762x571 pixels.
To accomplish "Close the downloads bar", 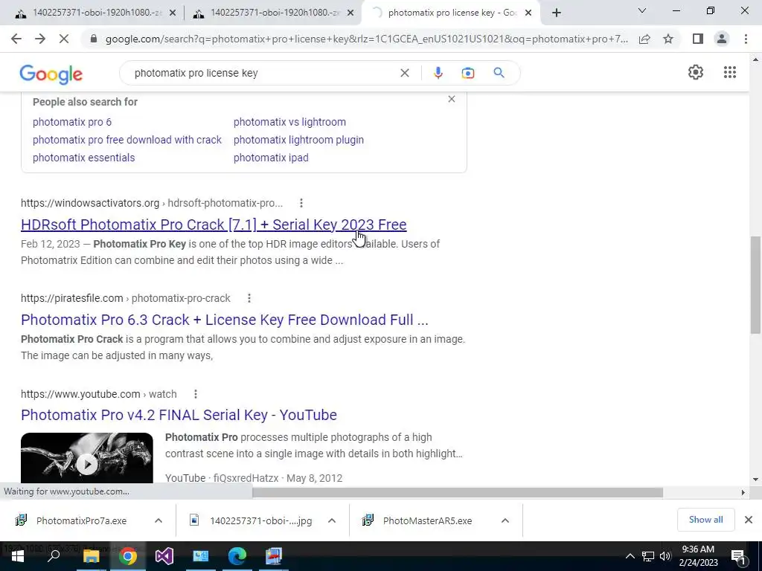I will coord(749,520).
